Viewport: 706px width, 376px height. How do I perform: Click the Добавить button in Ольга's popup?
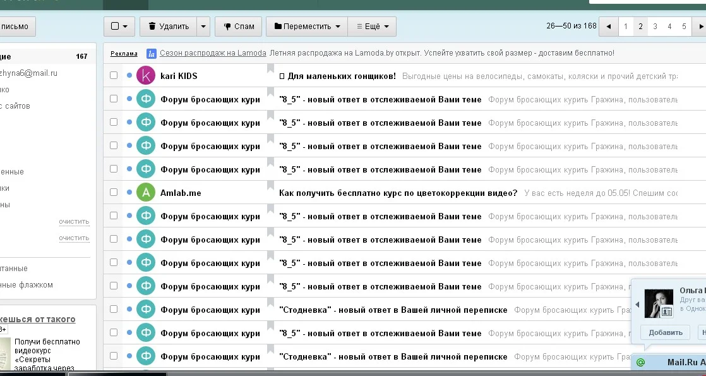click(665, 332)
